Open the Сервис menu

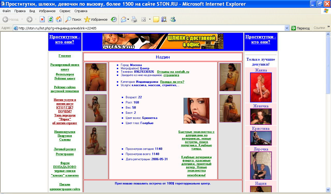[65, 11]
